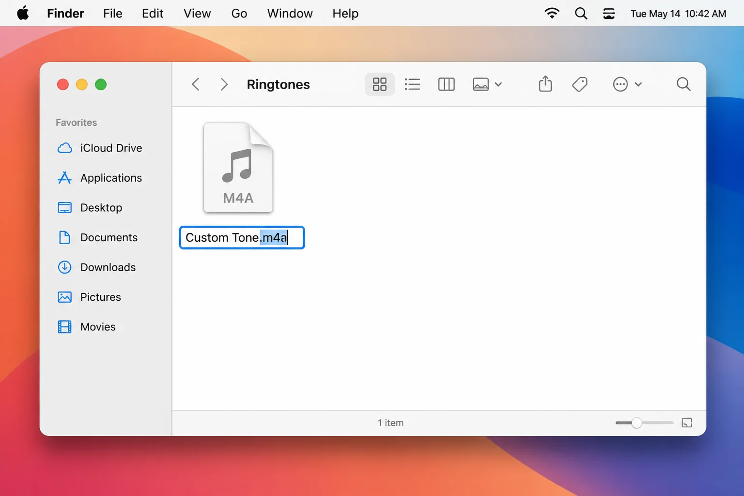Click the 1 item status text
This screenshot has width=744, height=496.
[x=390, y=423]
